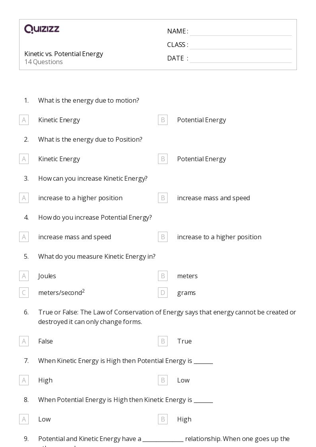Tick box A 'increase to a higher position' question 3
316x447 pixels.
tap(24, 198)
